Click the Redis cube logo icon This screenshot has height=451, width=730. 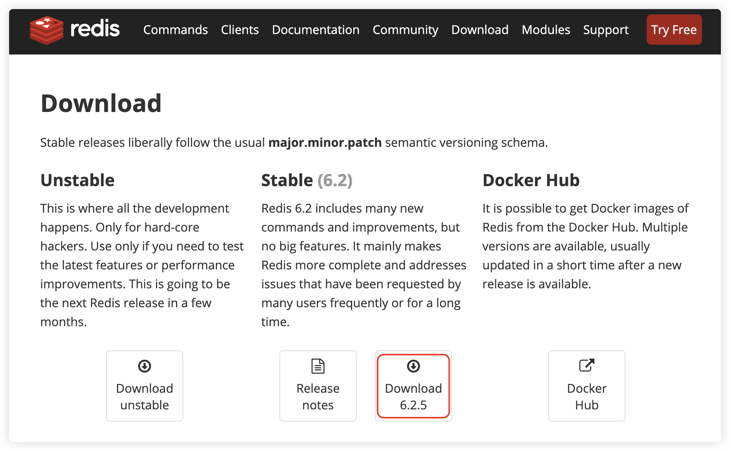pyautogui.click(x=47, y=30)
